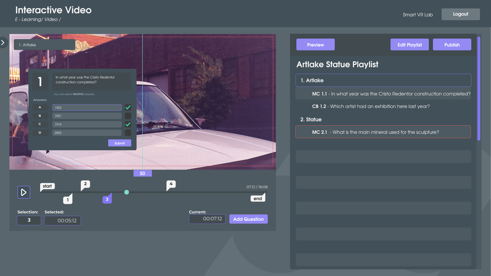491x276 pixels.
Task: Submit the question answers
Action: tap(120, 143)
